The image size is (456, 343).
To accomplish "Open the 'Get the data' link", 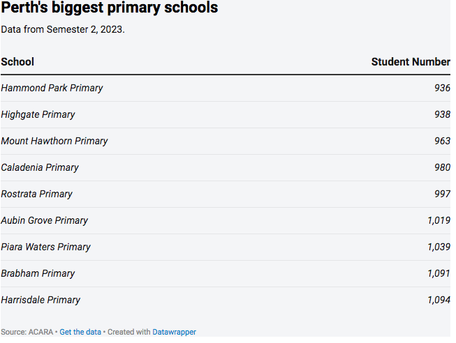I will coord(80,332).
